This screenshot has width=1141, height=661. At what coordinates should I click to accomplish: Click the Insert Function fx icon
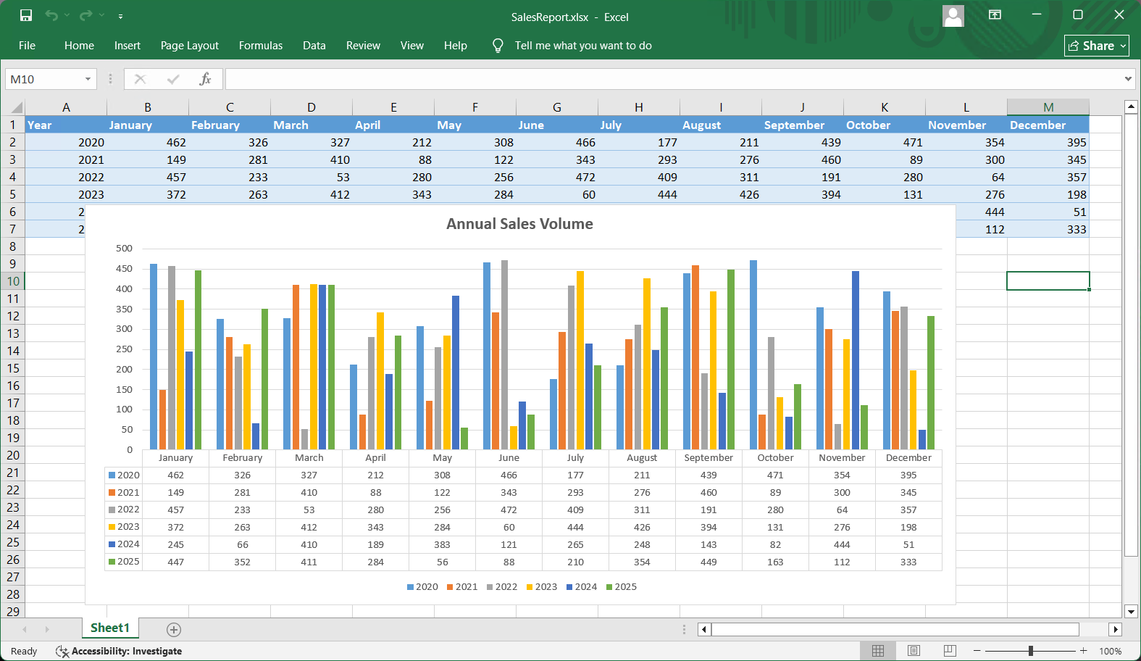point(205,79)
